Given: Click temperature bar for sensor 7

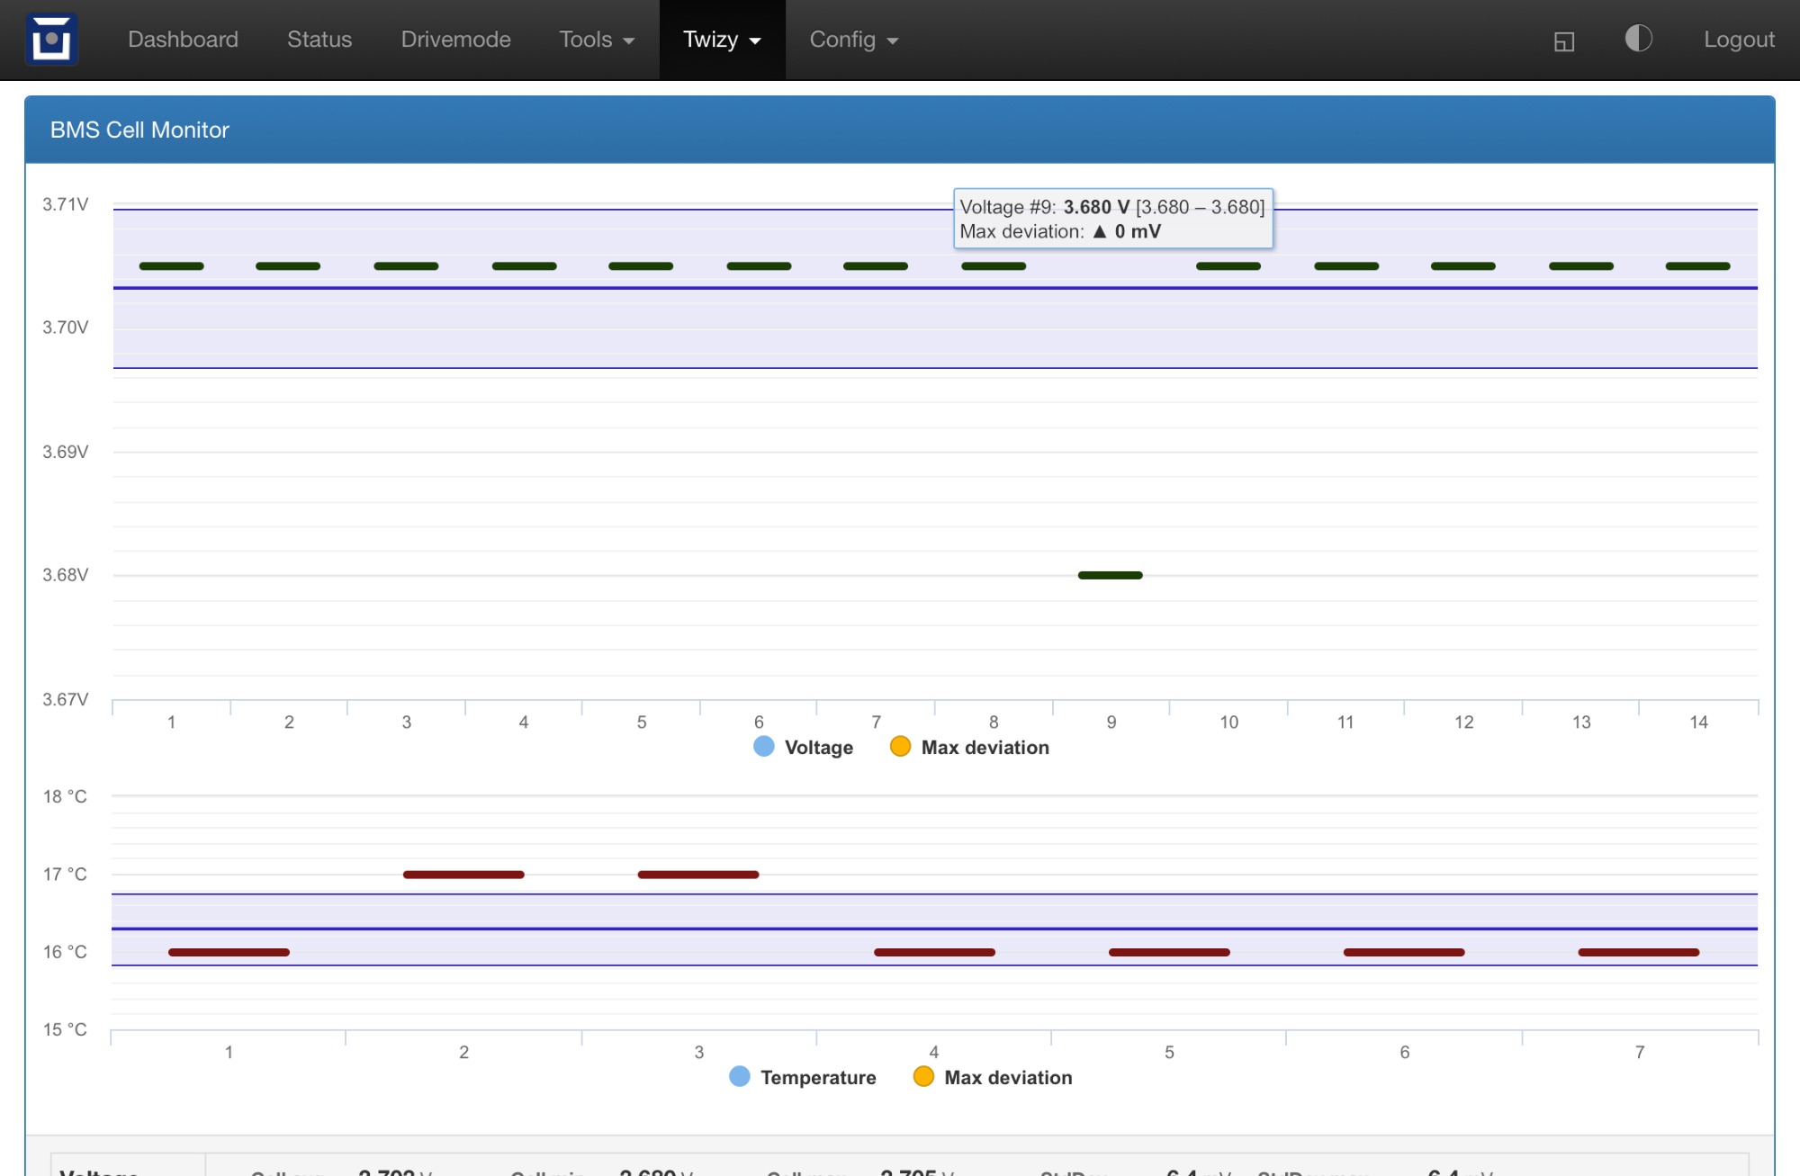Looking at the screenshot, I should tap(1638, 952).
